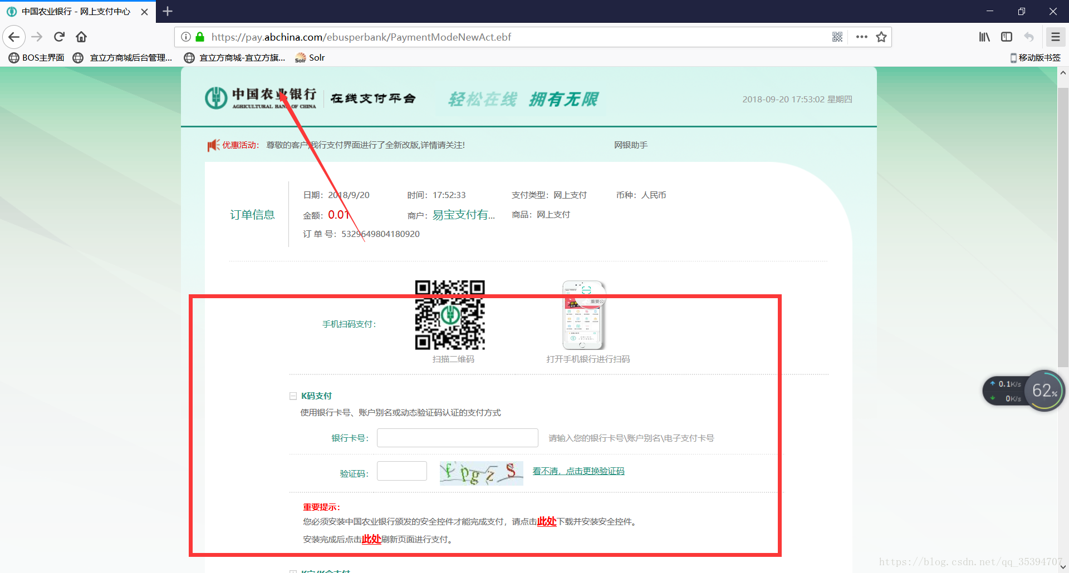The width and height of the screenshot is (1069, 573).
Task: Collapse the K码支付 section
Action: click(293, 396)
